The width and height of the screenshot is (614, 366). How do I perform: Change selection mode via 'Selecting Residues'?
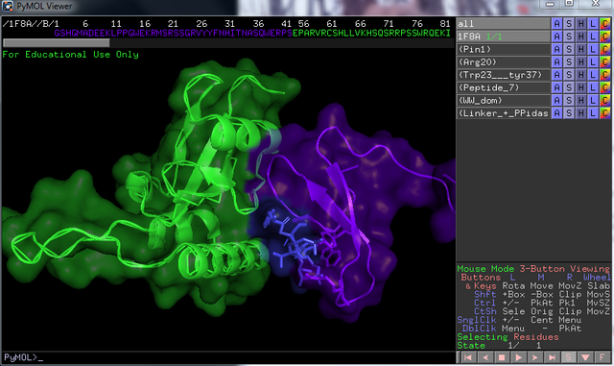508,337
